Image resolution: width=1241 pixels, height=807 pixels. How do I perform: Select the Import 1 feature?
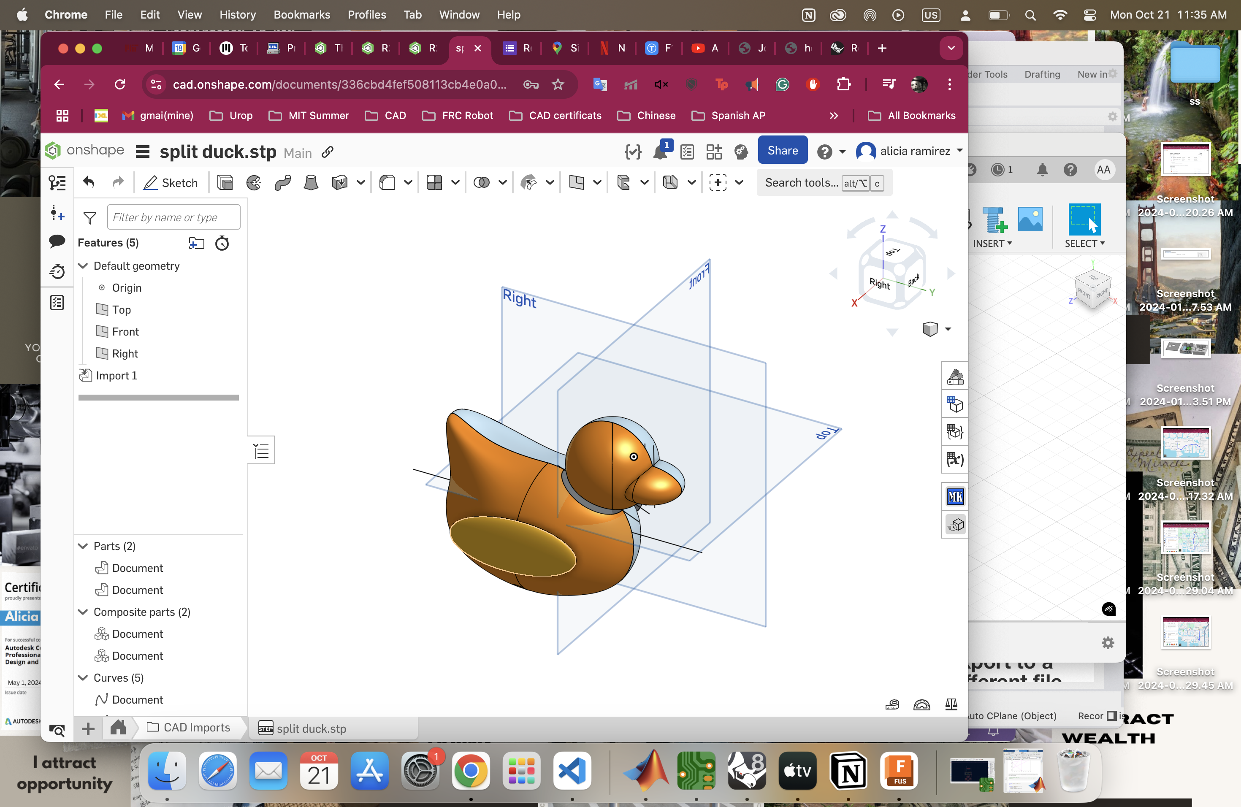108,375
